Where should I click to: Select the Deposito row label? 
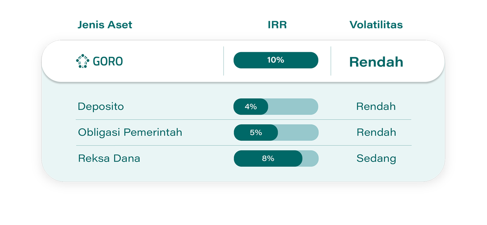point(101,106)
